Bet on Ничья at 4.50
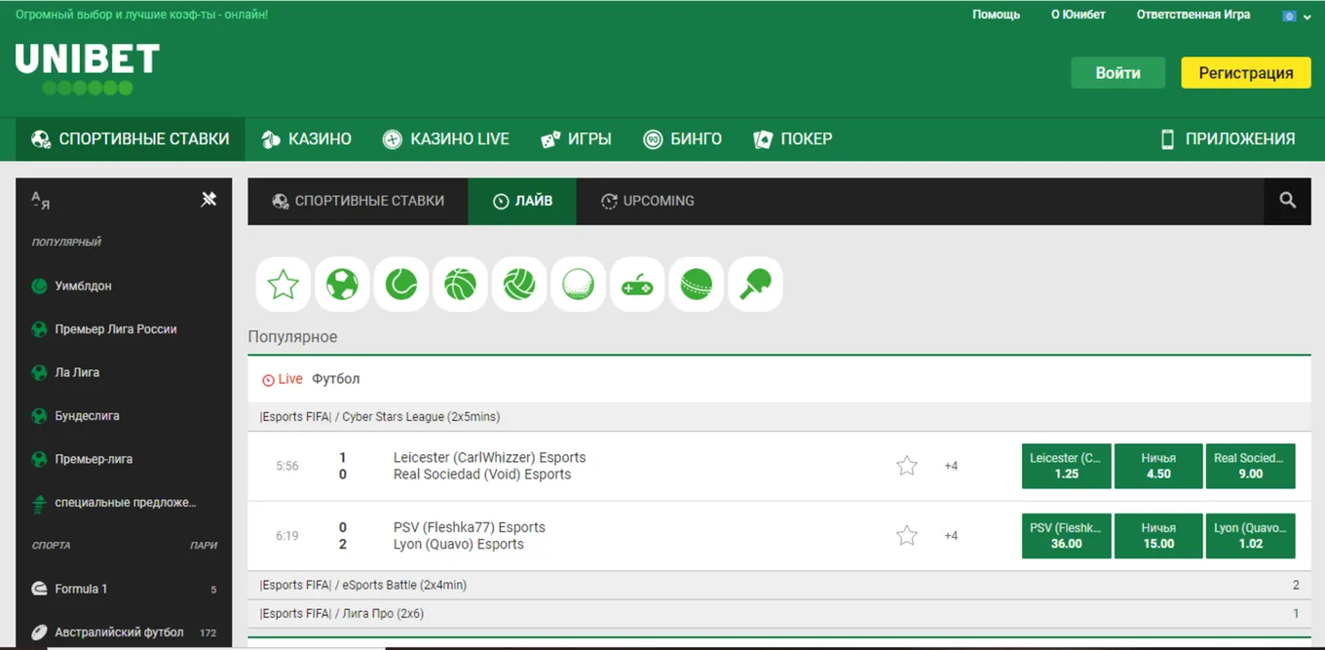Viewport: 1325px width, 650px height. click(x=1158, y=466)
